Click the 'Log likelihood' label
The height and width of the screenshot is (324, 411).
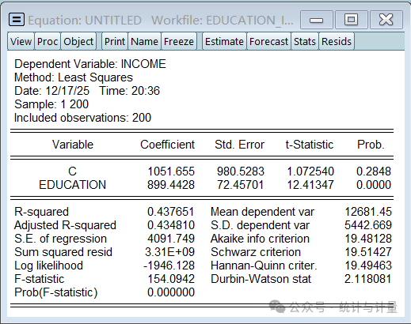point(48,266)
